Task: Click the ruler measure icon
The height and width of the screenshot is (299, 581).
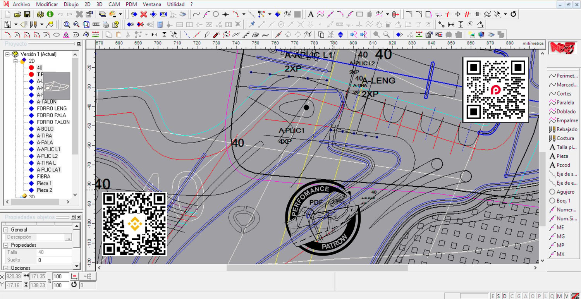Action: pos(96,24)
